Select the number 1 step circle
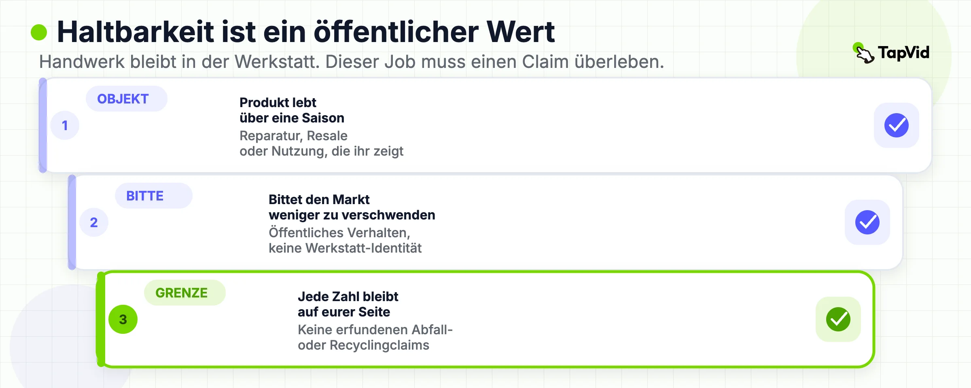The image size is (971, 388). tap(65, 125)
